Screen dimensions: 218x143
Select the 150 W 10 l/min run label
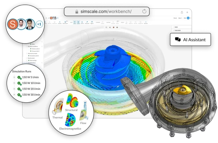point(31,83)
